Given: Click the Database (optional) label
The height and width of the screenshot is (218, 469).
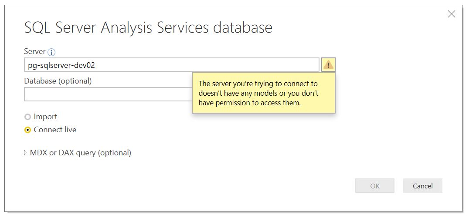Looking at the screenshot, I should [x=58, y=81].
